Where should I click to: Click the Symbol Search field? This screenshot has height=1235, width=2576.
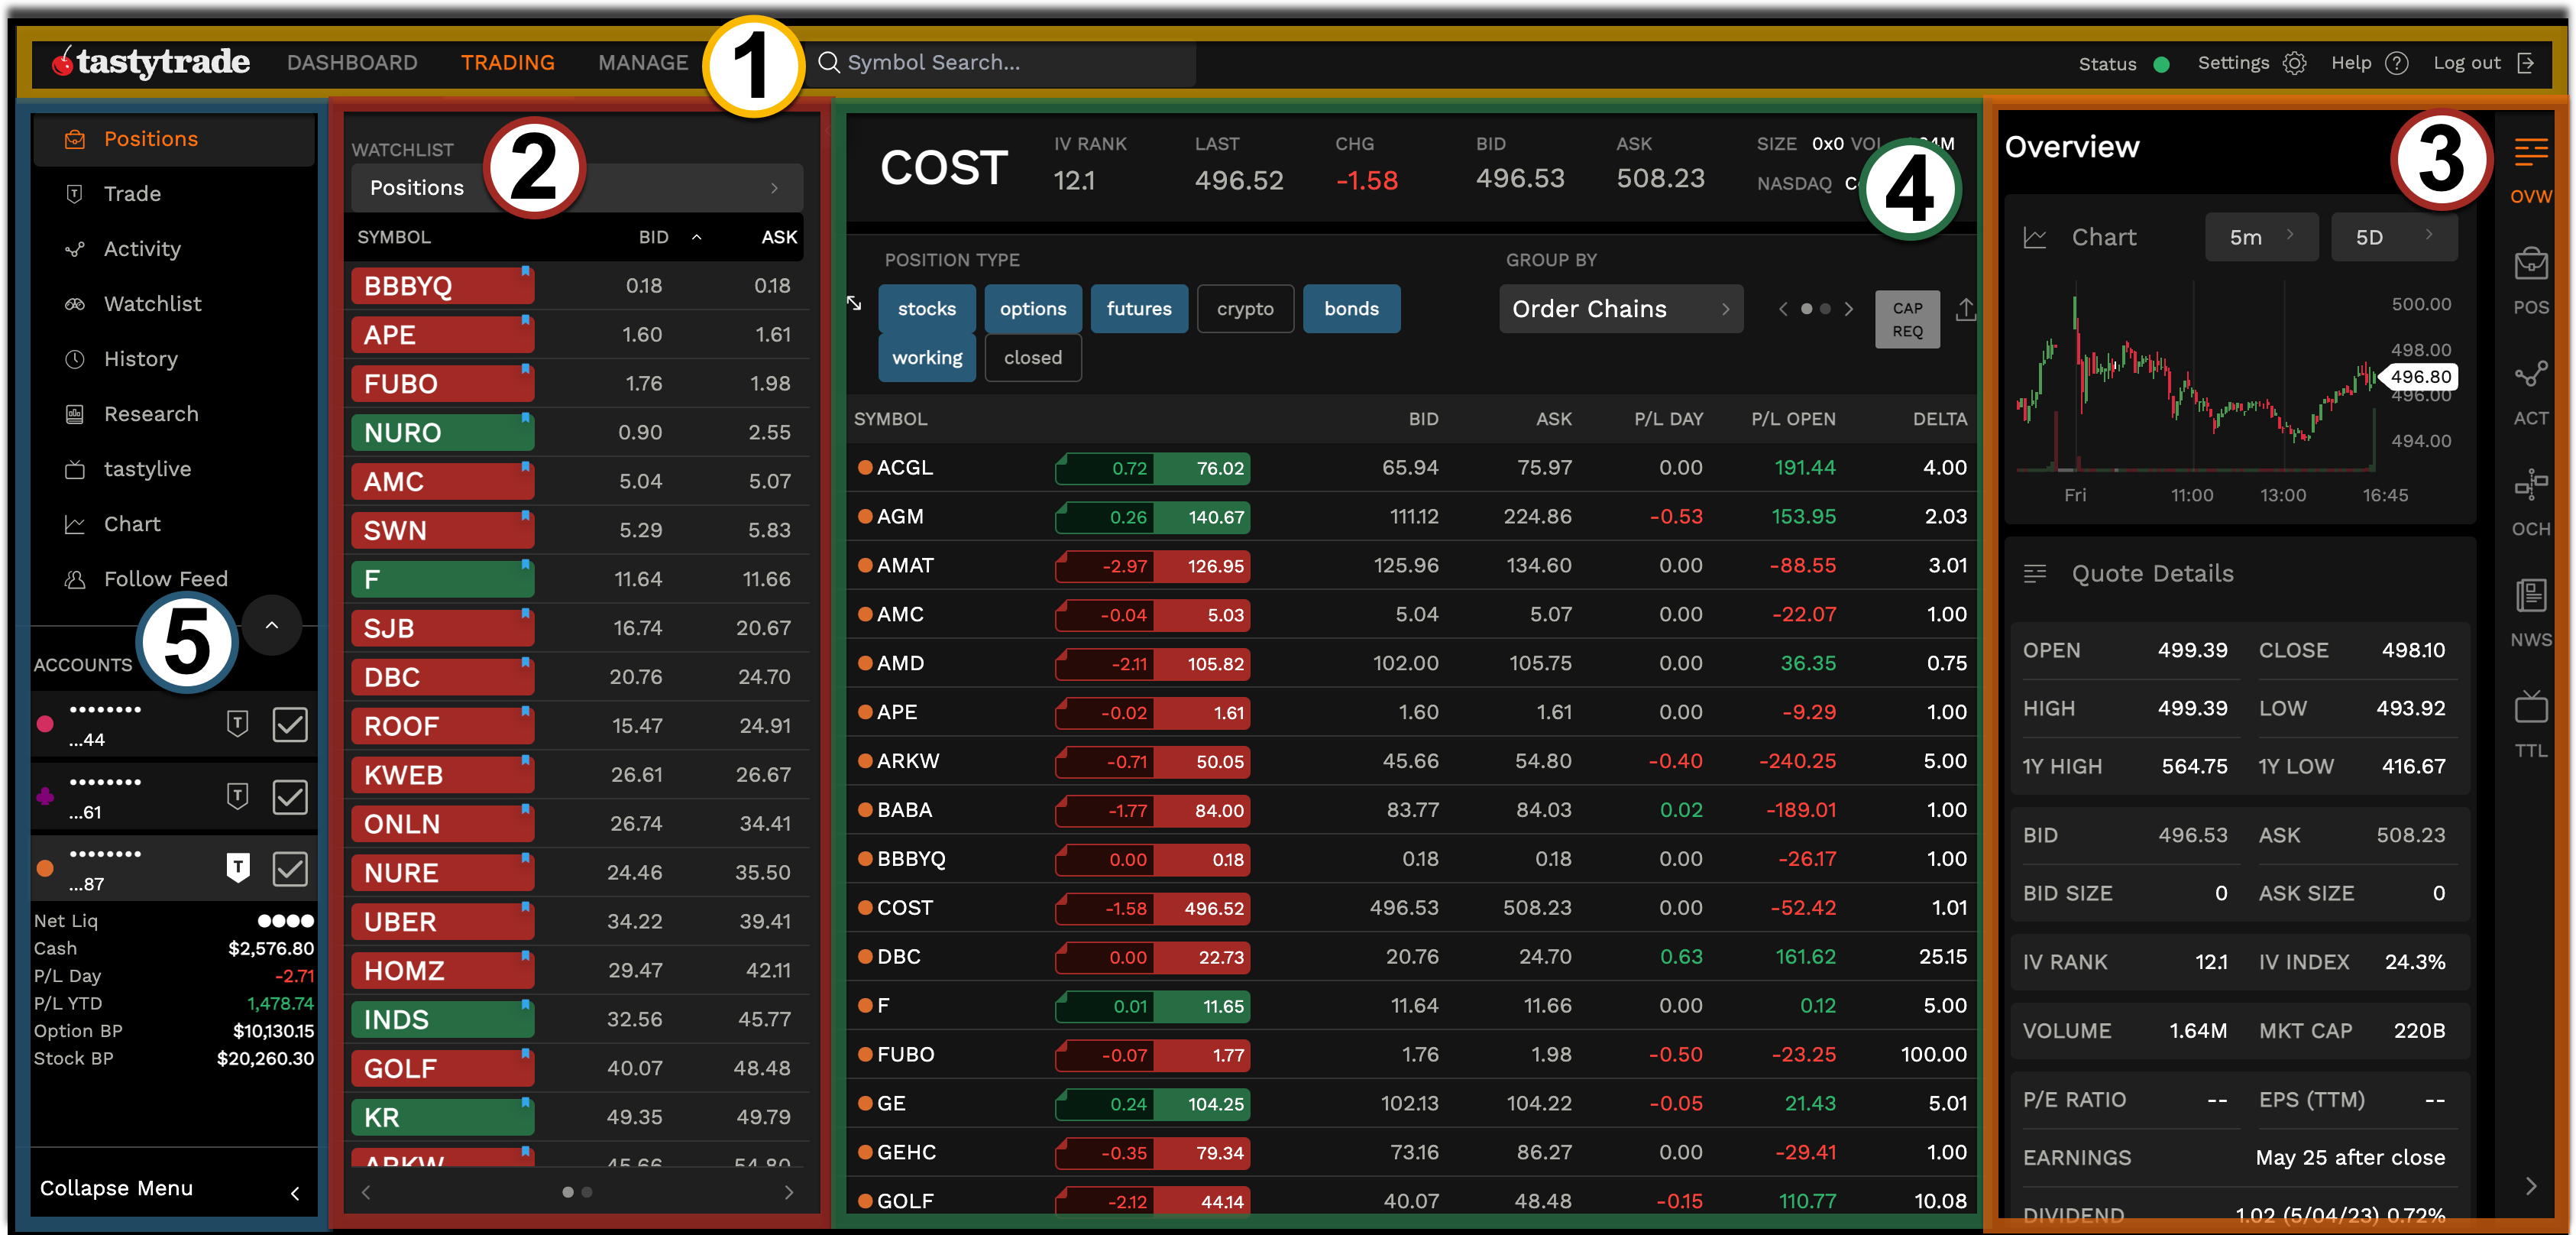tap(1000, 63)
